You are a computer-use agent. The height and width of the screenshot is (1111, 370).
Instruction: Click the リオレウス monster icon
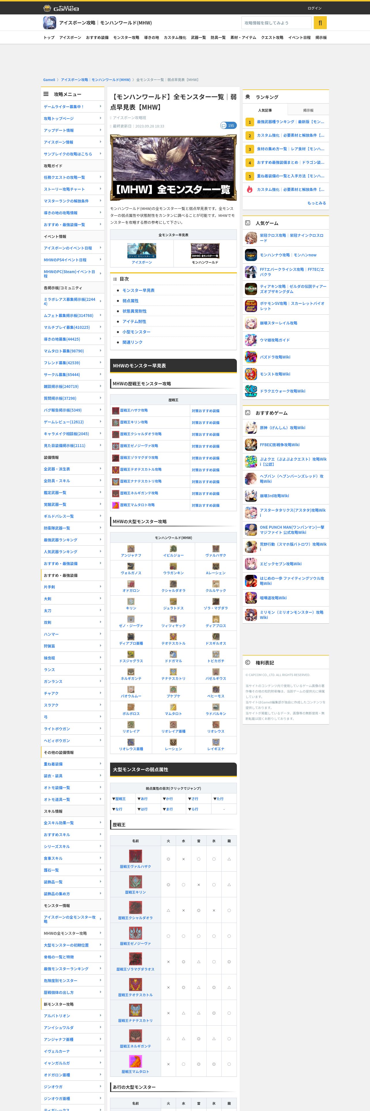[216, 725]
